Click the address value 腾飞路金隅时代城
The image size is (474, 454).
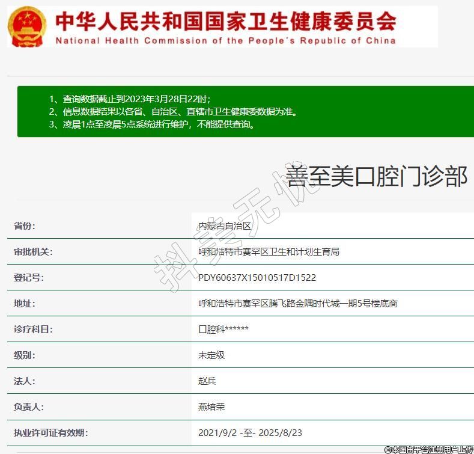[x=297, y=304]
